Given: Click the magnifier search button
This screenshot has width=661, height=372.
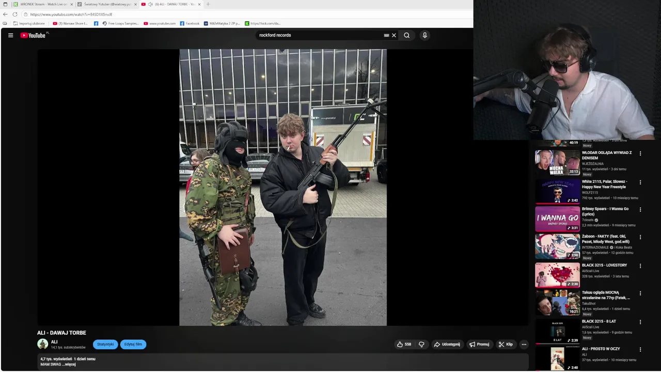Looking at the screenshot, I should [x=407, y=35].
